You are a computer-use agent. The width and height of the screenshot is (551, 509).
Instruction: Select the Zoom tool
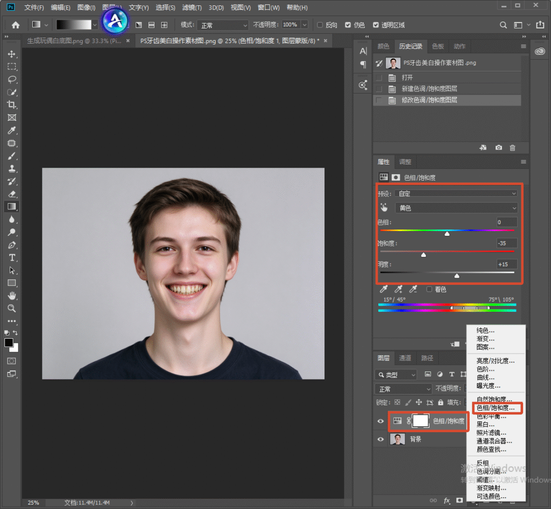(x=12, y=308)
